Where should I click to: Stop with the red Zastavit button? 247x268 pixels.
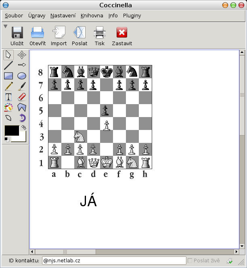click(x=122, y=36)
